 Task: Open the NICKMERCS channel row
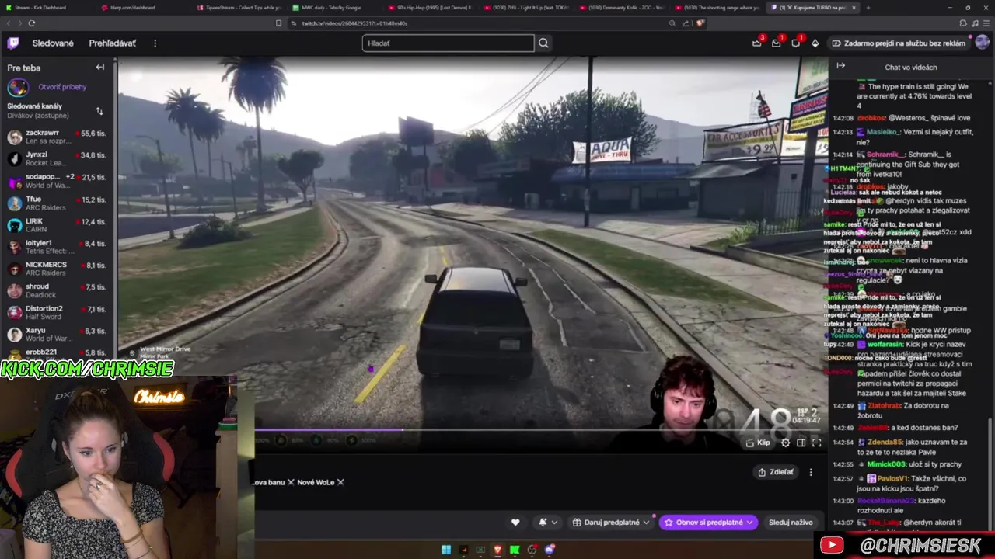(57, 268)
